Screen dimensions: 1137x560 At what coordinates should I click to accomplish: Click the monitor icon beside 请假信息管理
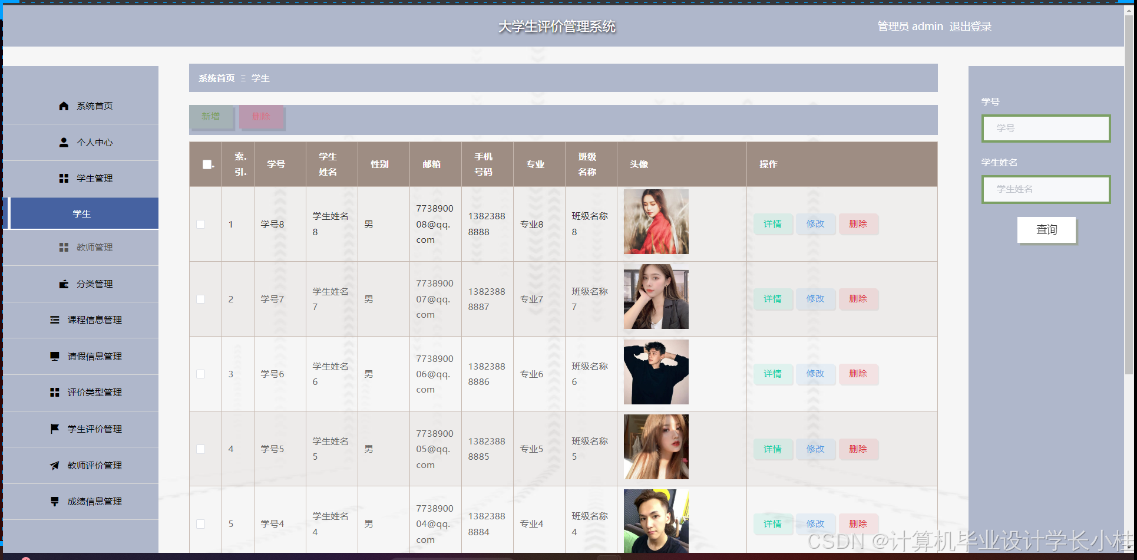[x=55, y=357]
